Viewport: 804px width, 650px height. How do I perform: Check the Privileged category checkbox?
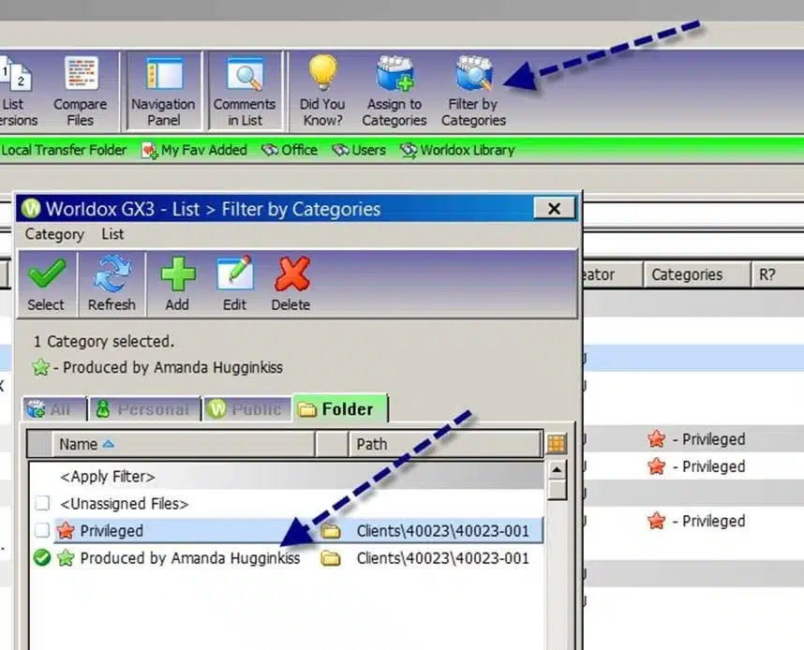[x=42, y=530]
